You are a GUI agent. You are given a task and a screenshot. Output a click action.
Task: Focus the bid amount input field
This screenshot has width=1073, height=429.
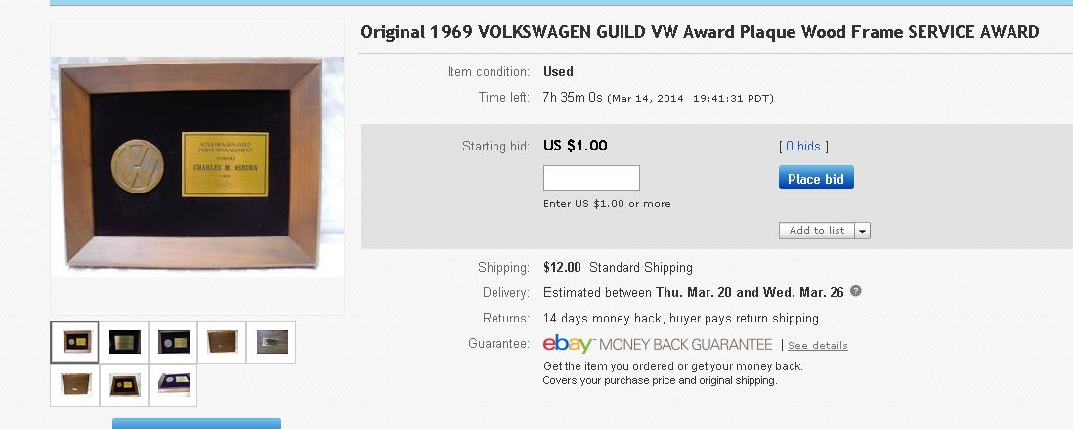[591, 178]
